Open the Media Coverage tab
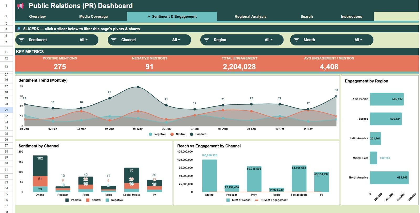 click(93, 17)
